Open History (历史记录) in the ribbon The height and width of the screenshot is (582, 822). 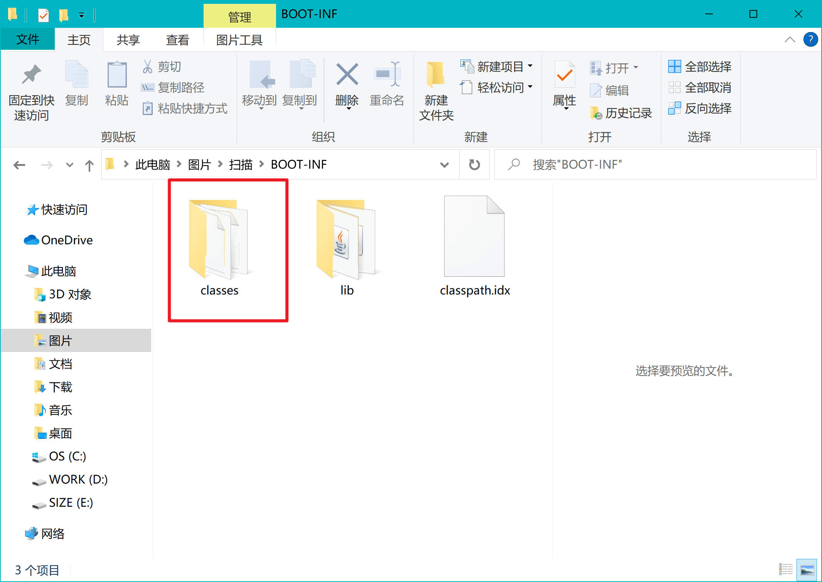click(x=621, y=113)
